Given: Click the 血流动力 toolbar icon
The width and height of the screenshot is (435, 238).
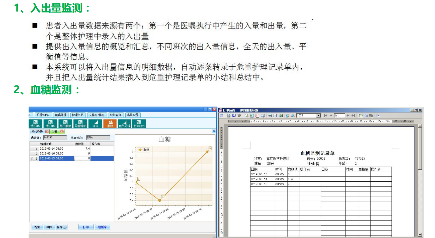Looking at the screenshot, I should pyautogui.click(x=139, y=124).
